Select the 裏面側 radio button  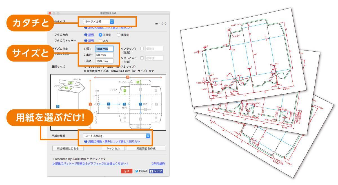pos(119,35)
